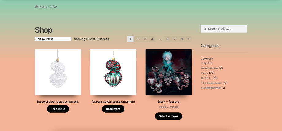Open the K.U.K.L. category
282x131 pixels.
pos(206,78)
